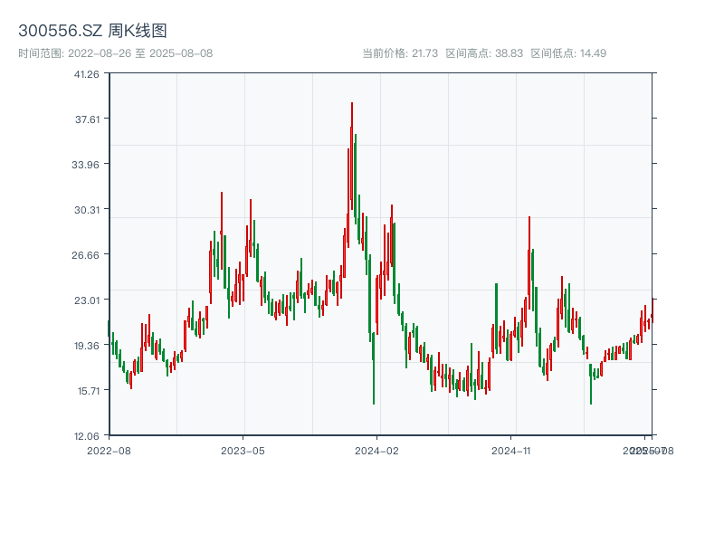724x543 pixels.
Task: Click the last red candlestick at the right edge
Action: click(653, 310)
